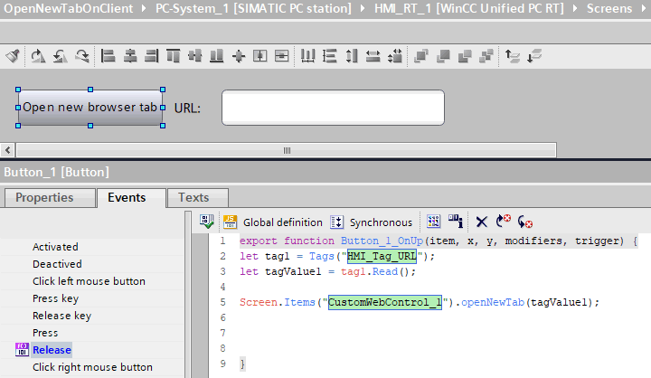Move the object down one layer
Screen dimensions: 651x378
534,56
